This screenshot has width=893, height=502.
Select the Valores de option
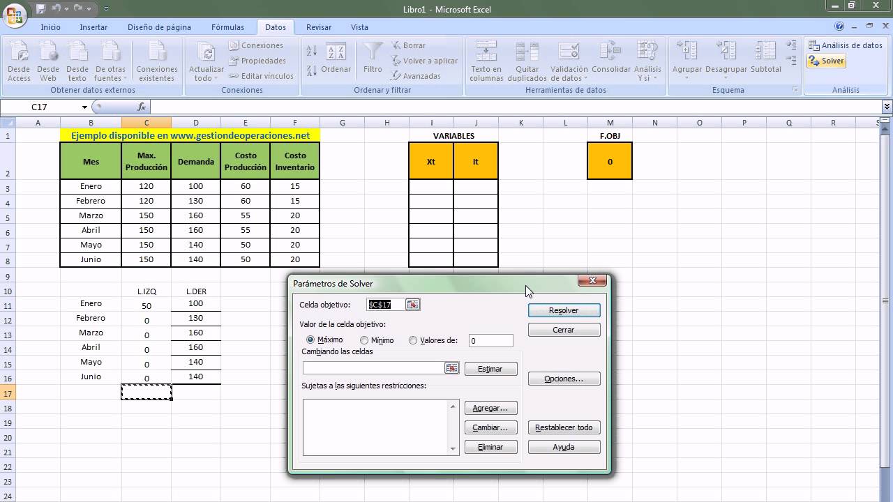click(412, 340)
